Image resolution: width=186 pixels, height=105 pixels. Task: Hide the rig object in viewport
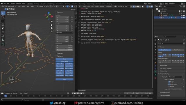(182, 17)
